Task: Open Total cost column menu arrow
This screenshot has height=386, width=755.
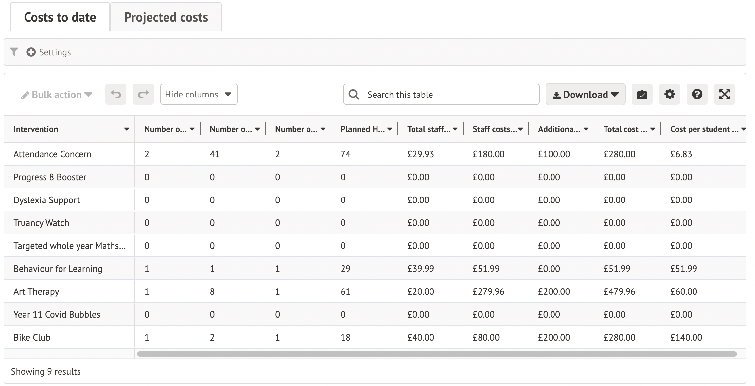Action: (x=653, y=129)
